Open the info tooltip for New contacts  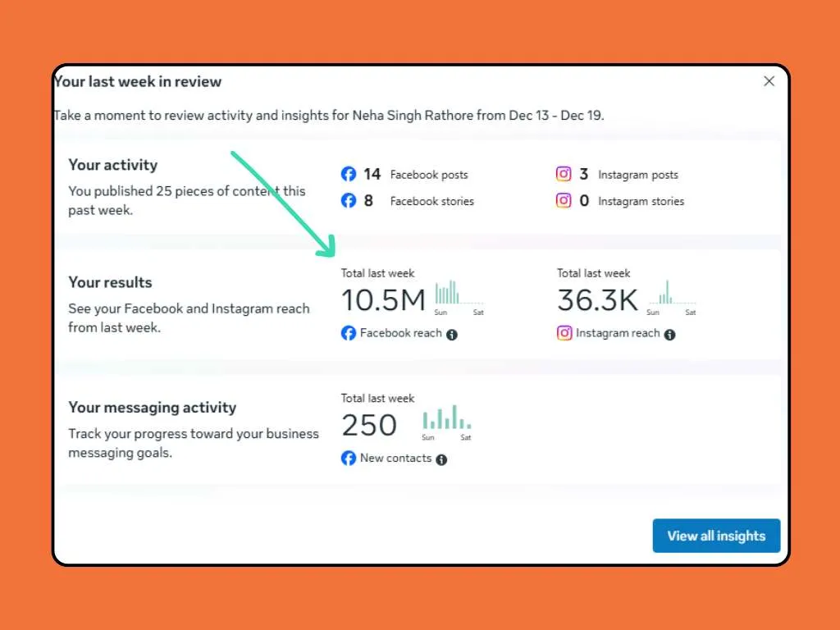(x=441, y=459)
